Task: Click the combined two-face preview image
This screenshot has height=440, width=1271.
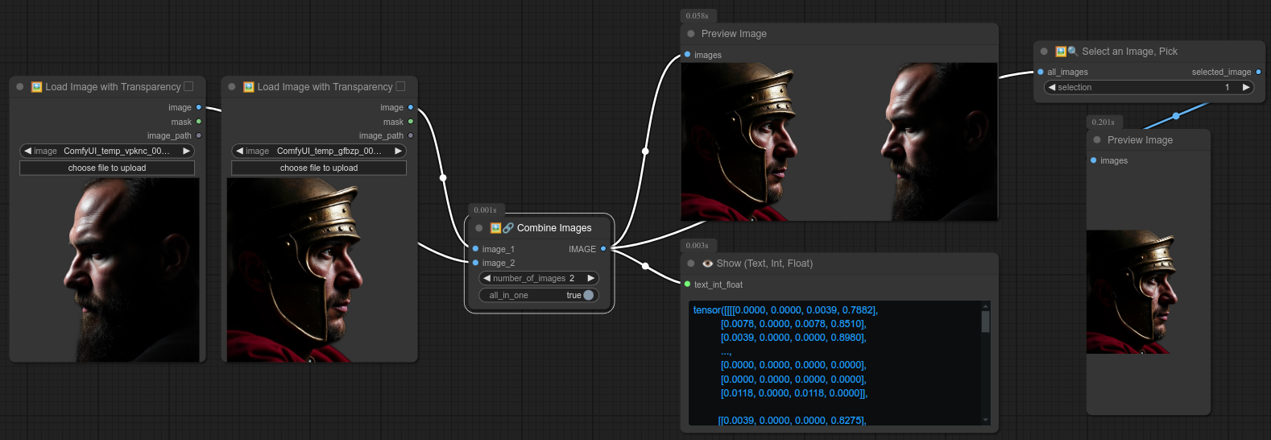Action: [838, 142]
